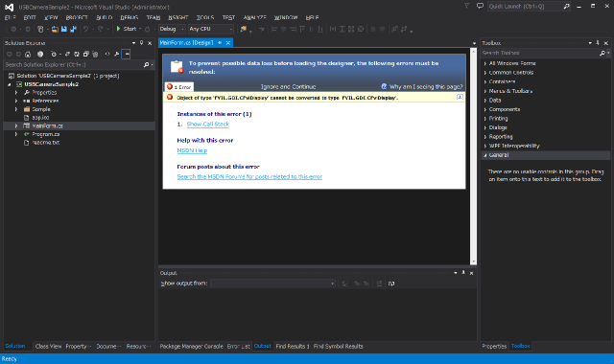Click the notifications filter flag icon

click(x=466, y=7)
